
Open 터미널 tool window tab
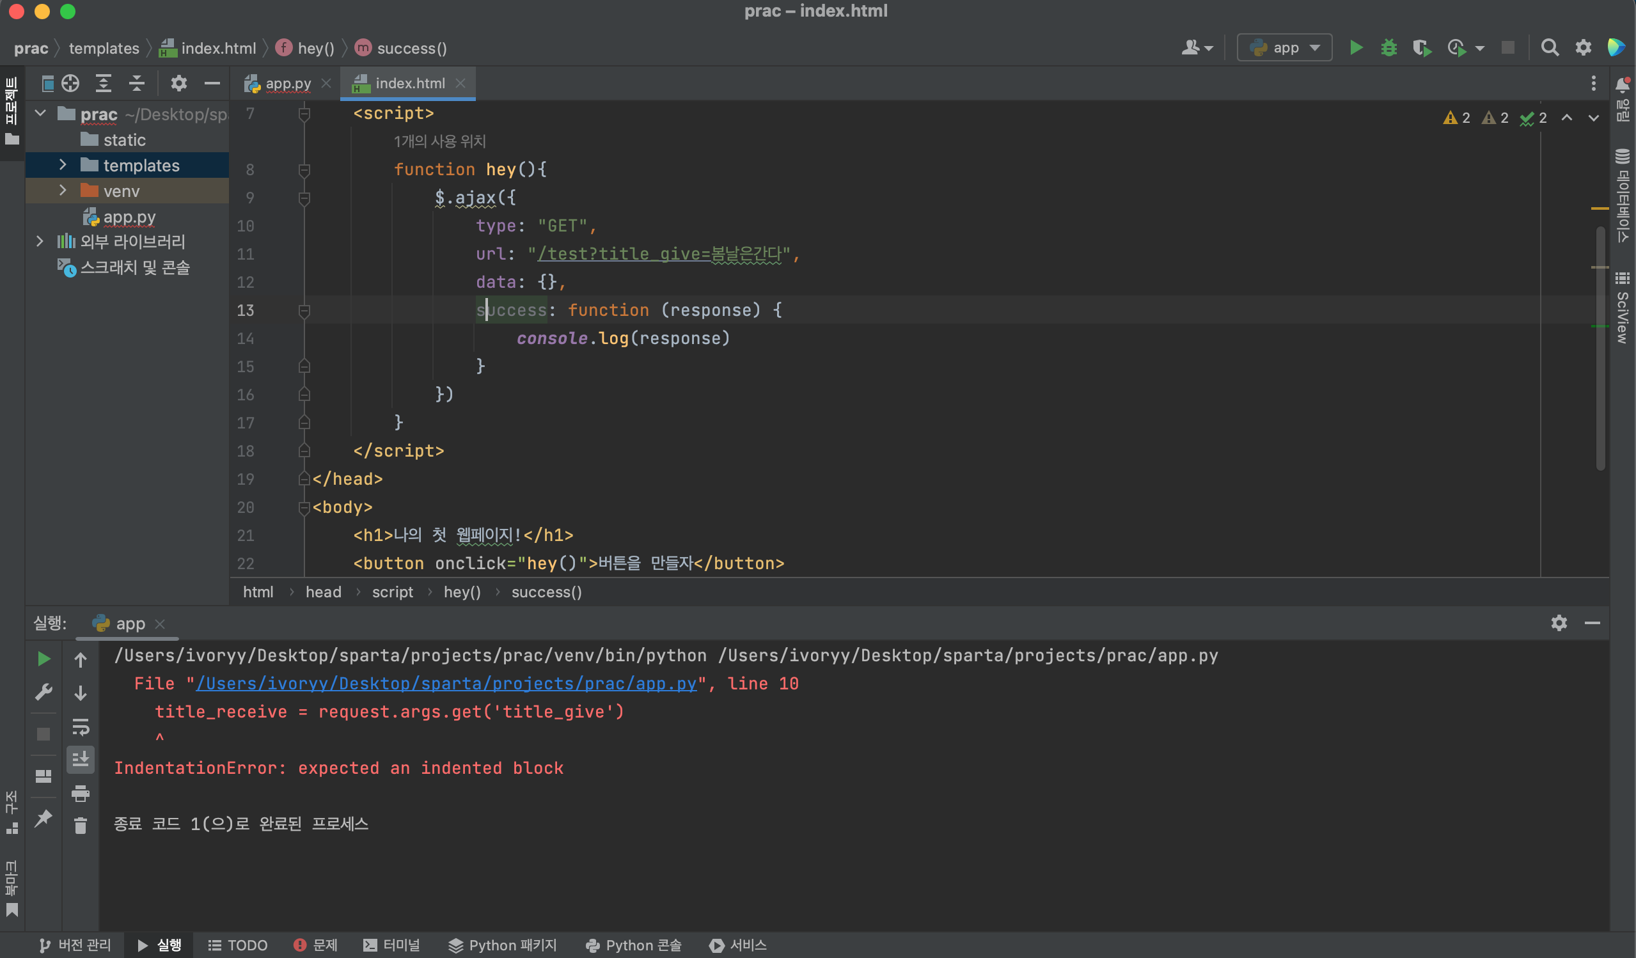[x=391, y=945]
